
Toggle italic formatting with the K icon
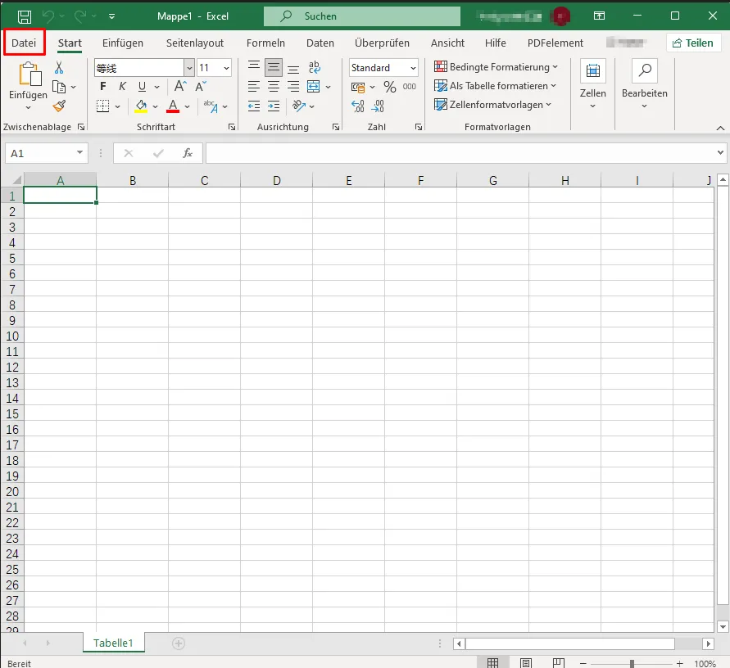click(x=121, y=86)
